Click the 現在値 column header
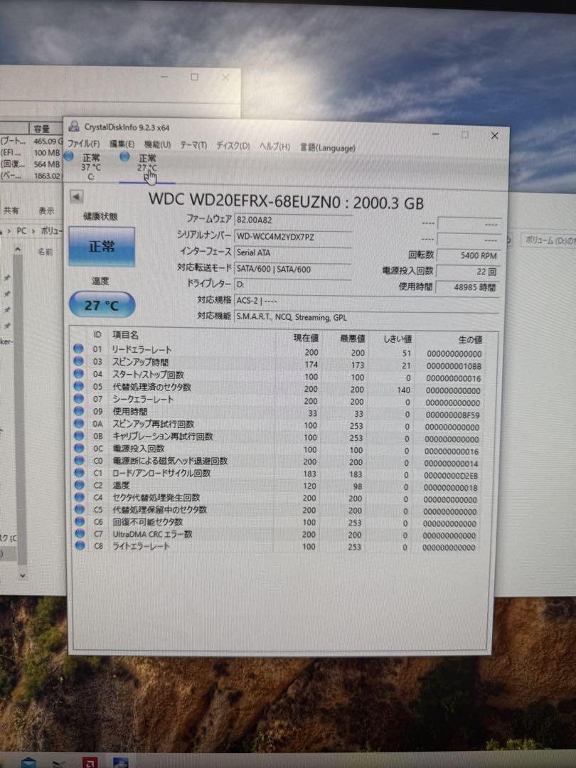The height and width of the screenshot is (768, 576). coord(306,338)
